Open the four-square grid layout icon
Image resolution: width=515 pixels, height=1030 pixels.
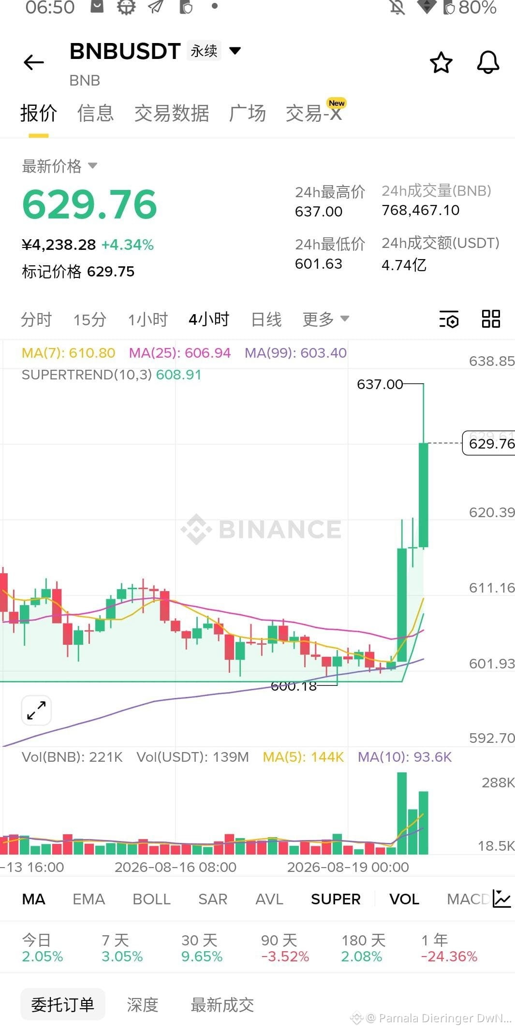491,319
